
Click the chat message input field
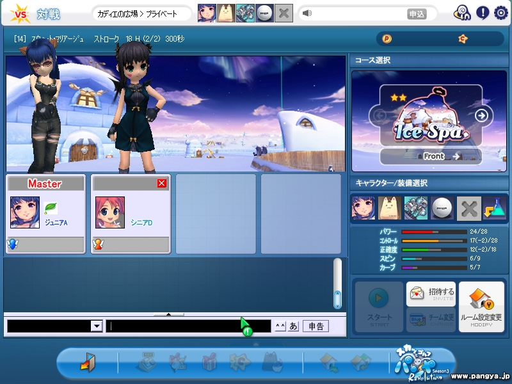pos(188,326)
